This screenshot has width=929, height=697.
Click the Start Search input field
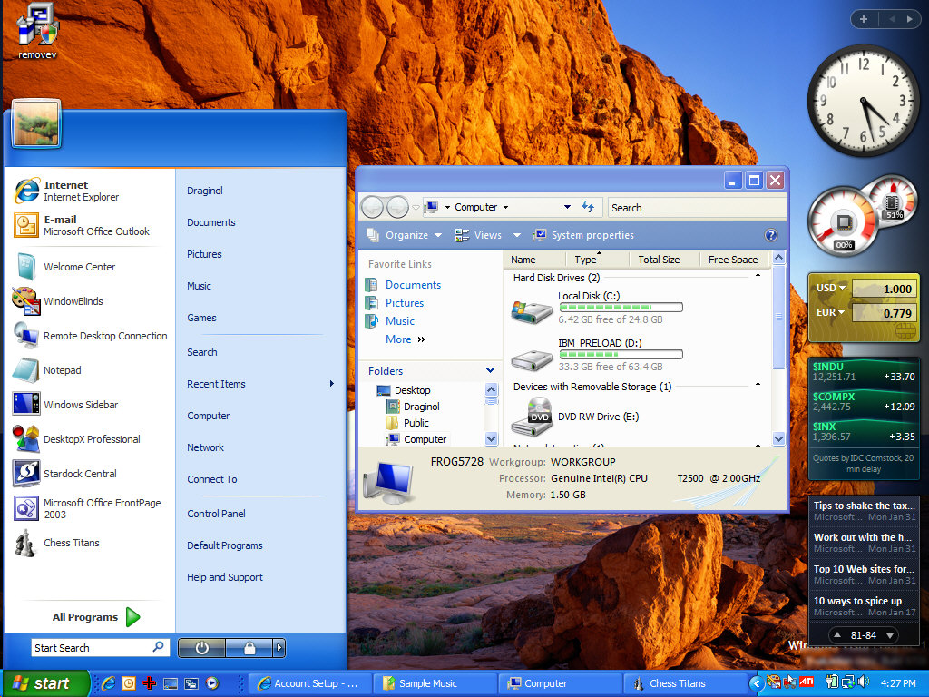91,648
